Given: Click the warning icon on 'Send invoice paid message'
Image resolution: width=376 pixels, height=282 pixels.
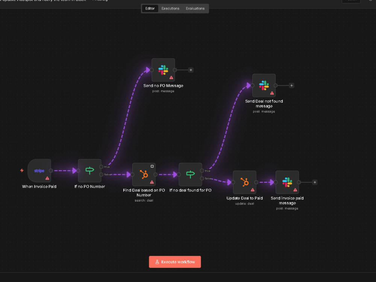Looking at the screenshot, I should pos(295,190).
